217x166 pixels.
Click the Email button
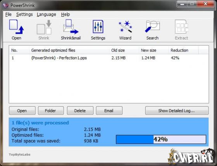coord(109,110)
